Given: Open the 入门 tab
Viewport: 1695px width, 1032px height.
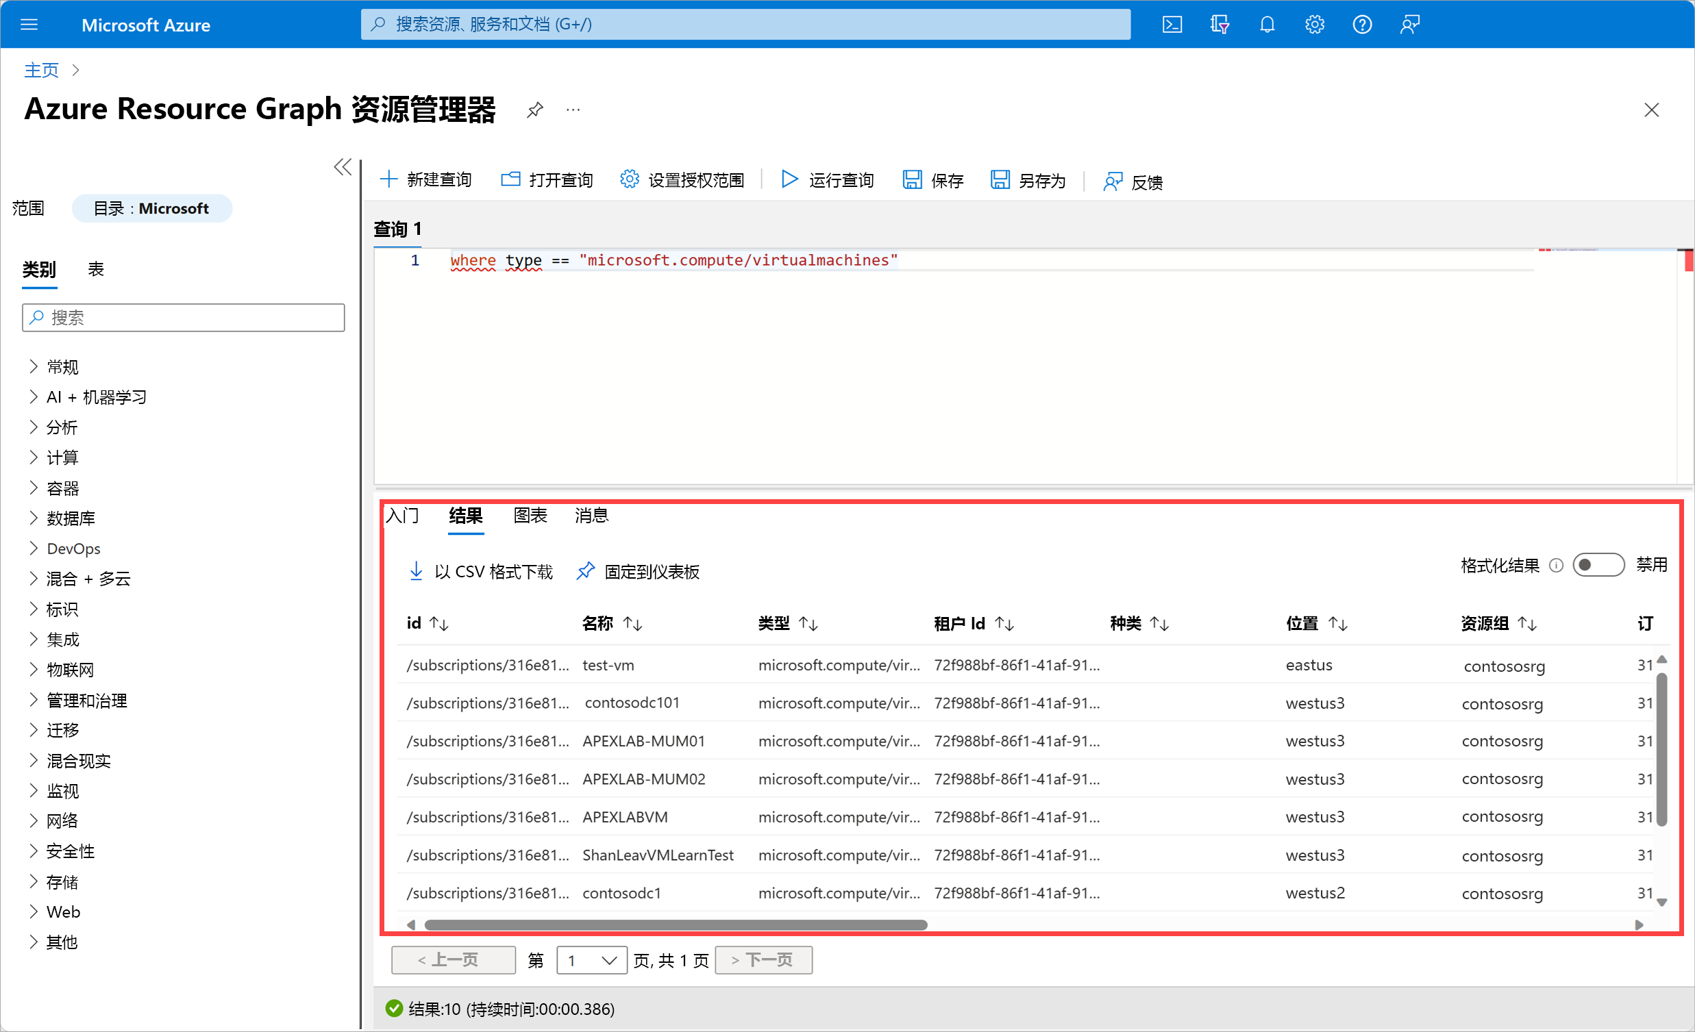Looking at the screenshot, I should click(x=402, y=515).
